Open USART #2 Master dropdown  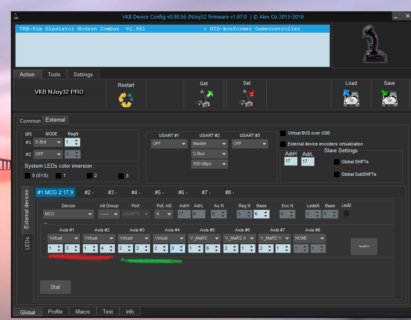pos(210,144)
